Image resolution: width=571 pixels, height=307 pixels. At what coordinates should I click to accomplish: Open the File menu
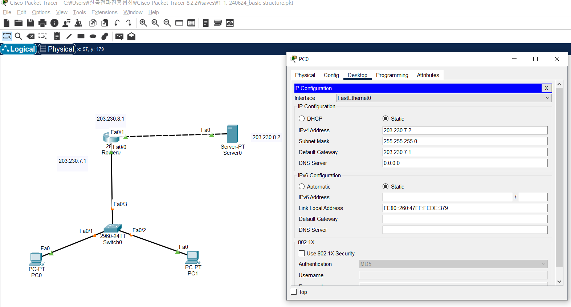7,12
